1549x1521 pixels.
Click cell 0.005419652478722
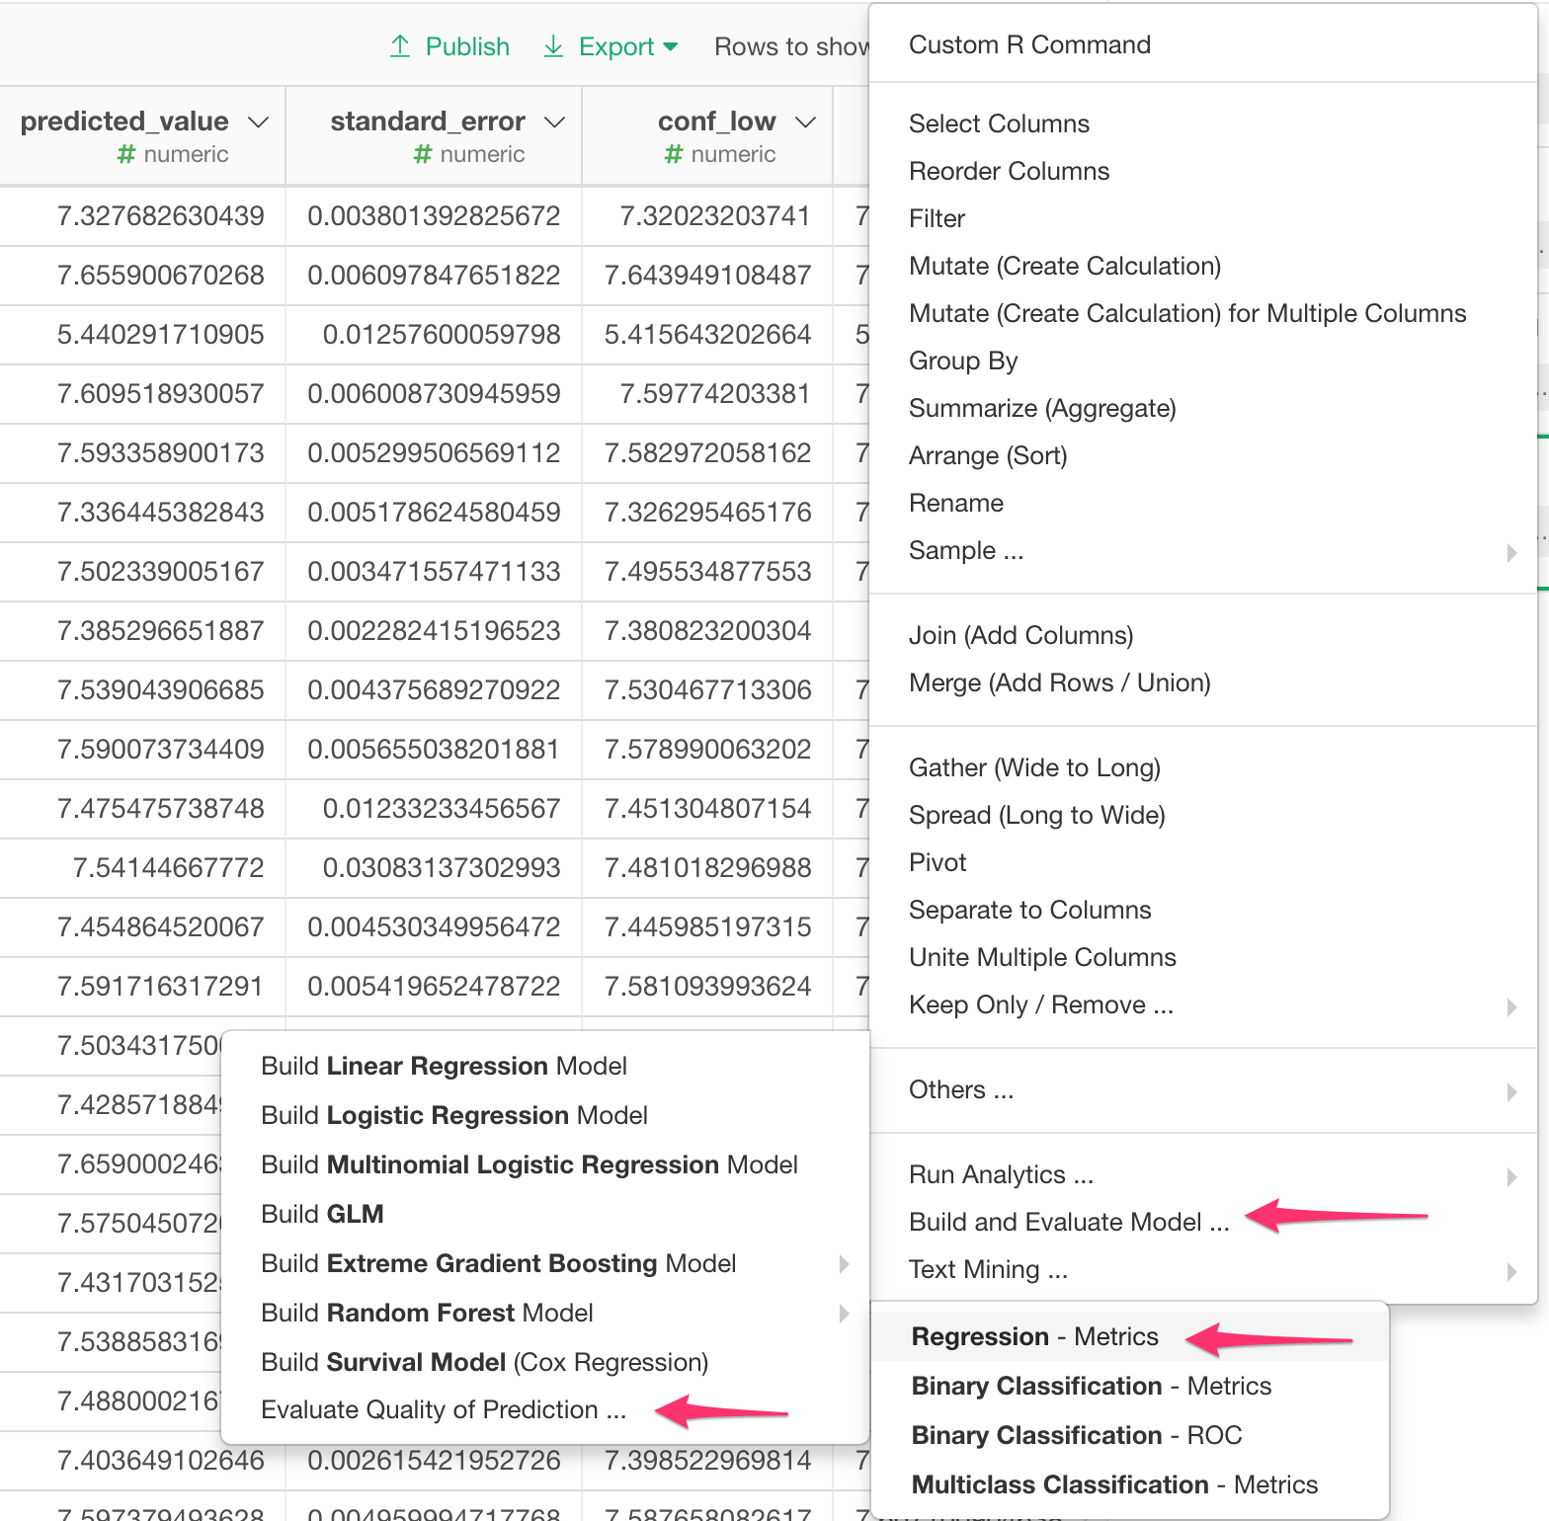point(434,987)
